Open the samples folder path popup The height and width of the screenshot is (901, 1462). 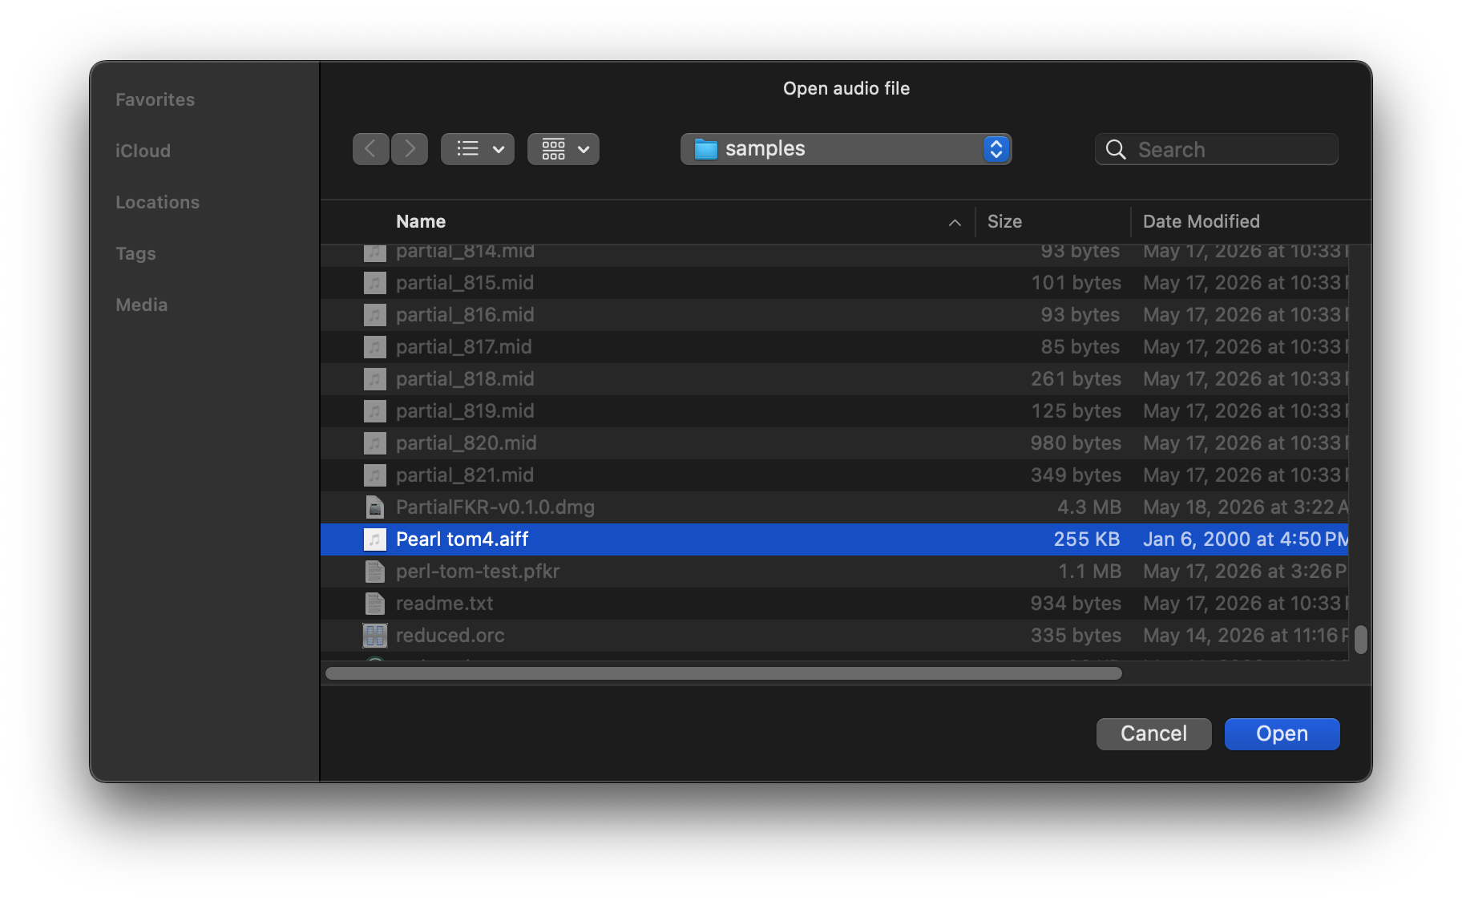[x=846, y=149]
